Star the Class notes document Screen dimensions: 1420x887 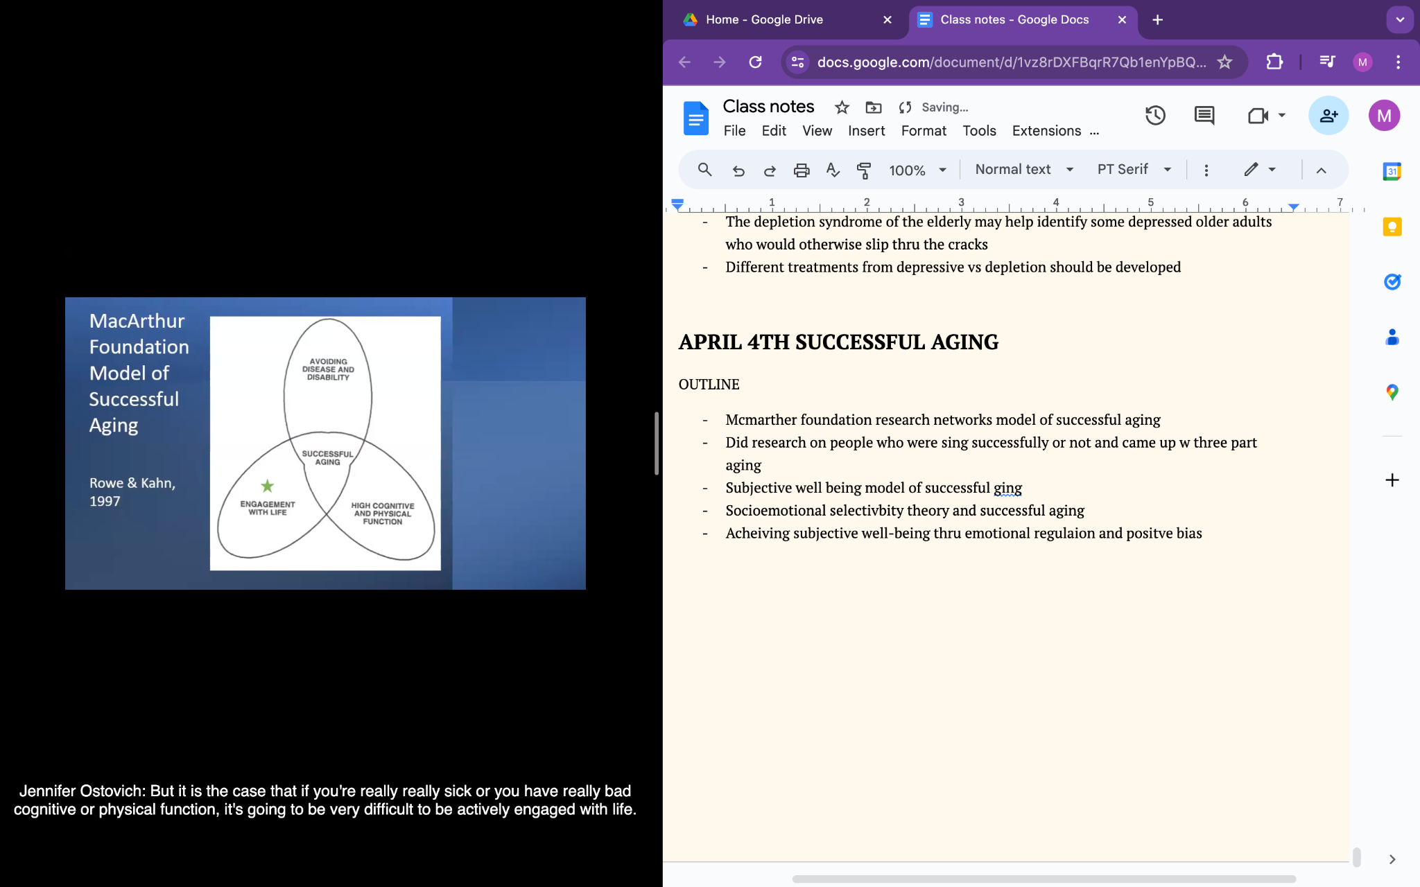(x=842, y=107)
